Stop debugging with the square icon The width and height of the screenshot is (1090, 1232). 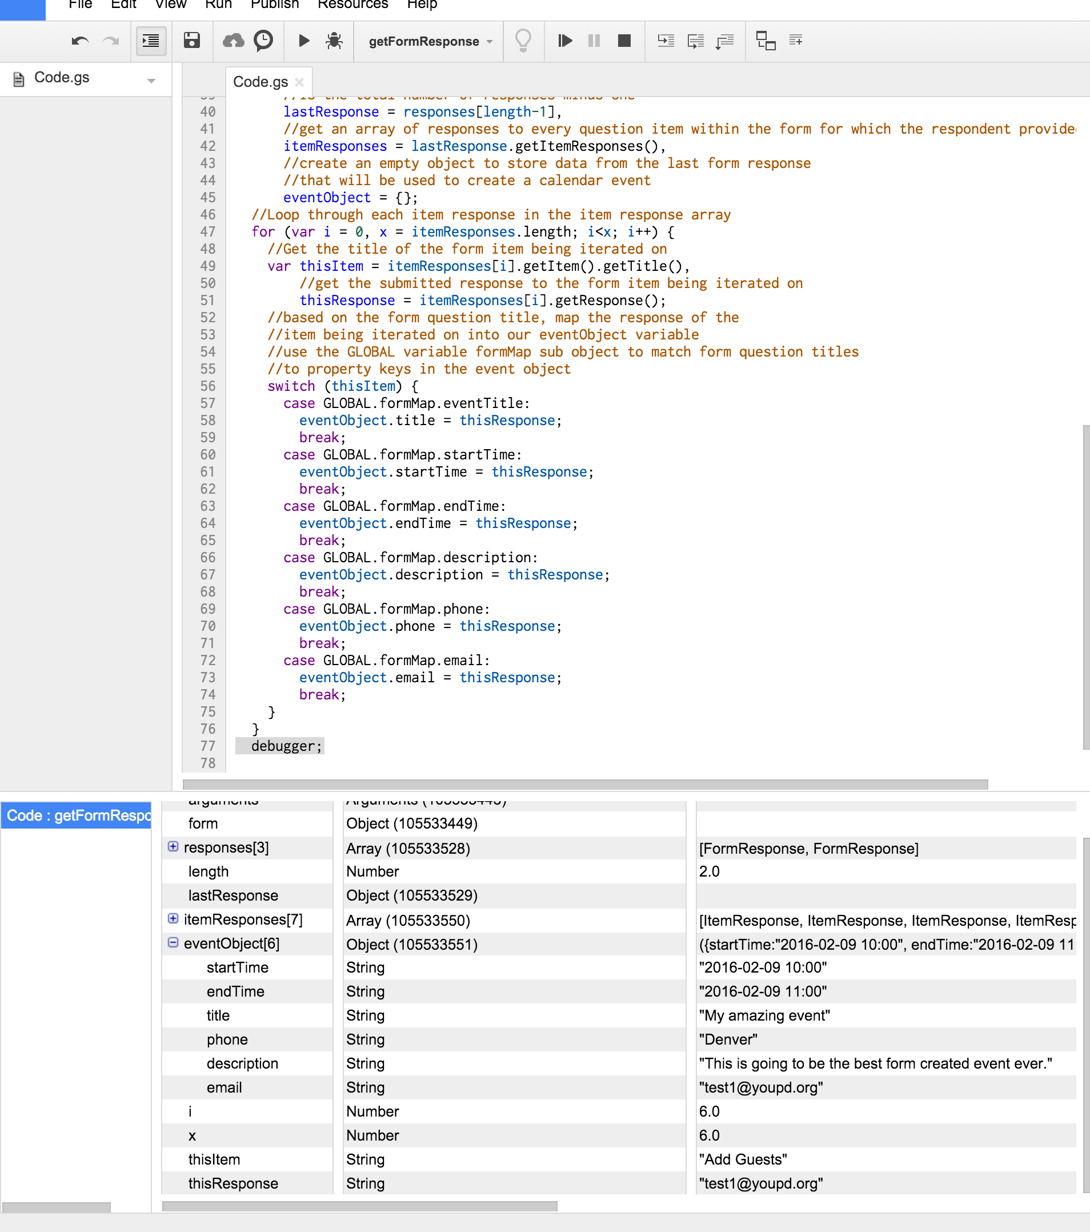pyautogui.click(x=624, y=41)
